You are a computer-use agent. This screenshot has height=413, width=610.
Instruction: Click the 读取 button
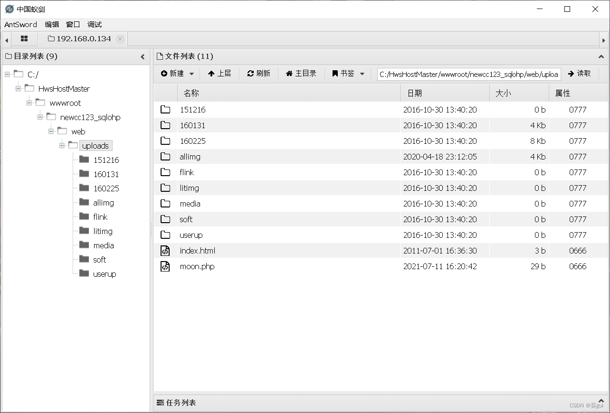(580, 74)
